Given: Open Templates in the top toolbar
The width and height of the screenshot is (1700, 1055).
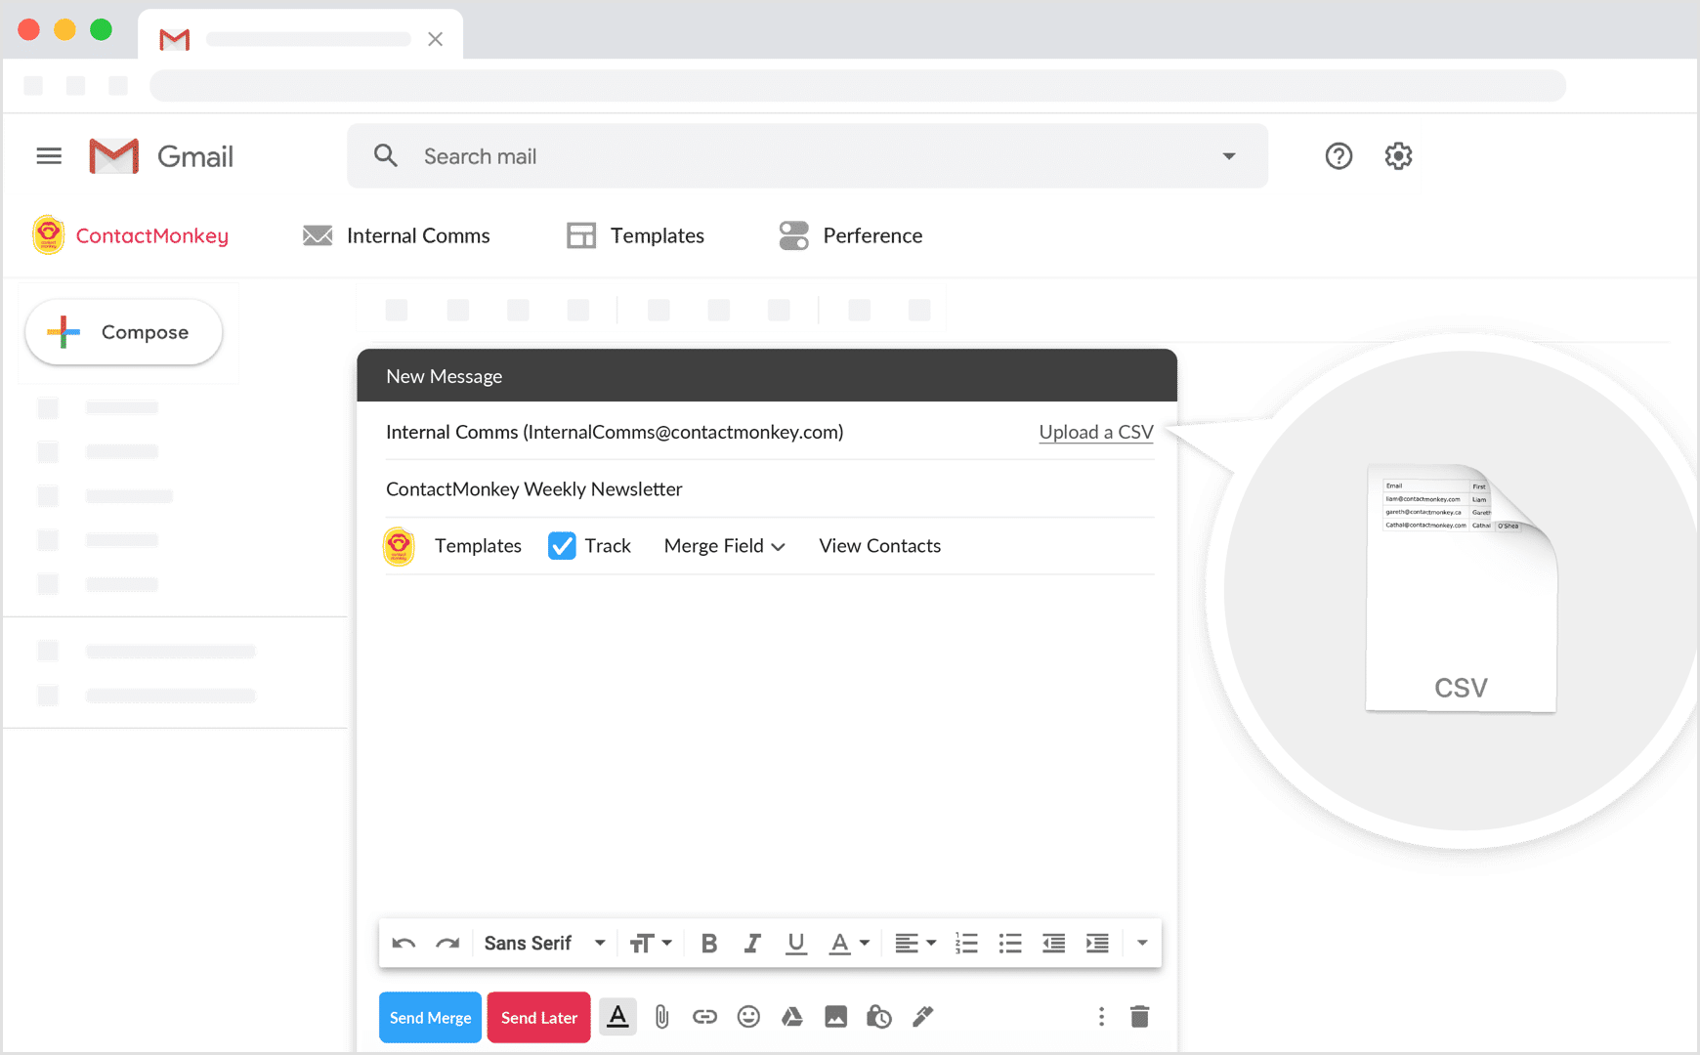Looking at the screenshot, I should click(635, 235).
